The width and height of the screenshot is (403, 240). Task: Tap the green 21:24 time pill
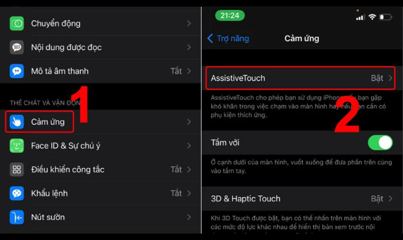230,15
